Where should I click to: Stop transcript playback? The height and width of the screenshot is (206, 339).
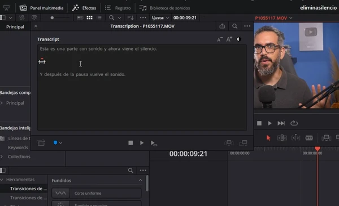click(x=131, y=143)
